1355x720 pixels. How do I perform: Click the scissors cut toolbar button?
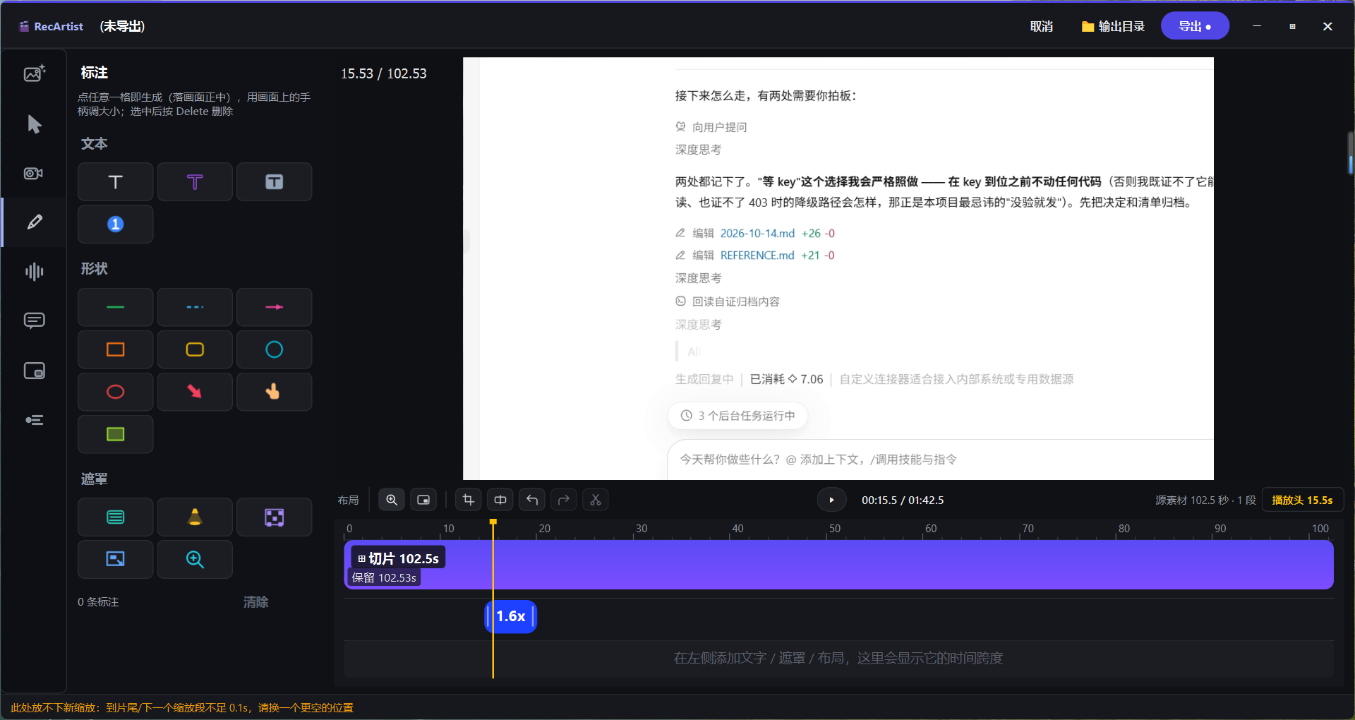[x=596, y=500]
